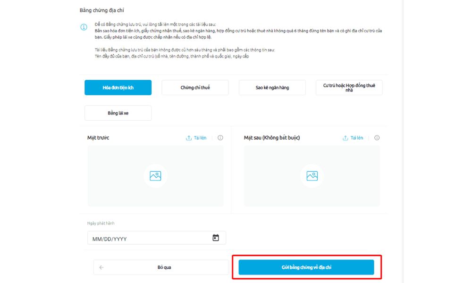
Task: Click the picture placeholder icon under Mặt trước
Action: (x=155, y=176)
